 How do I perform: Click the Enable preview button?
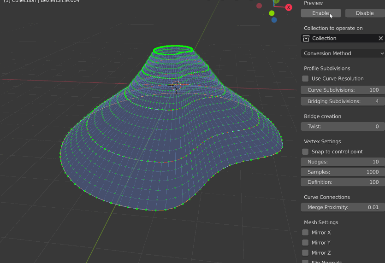click(x=320, y=13)
